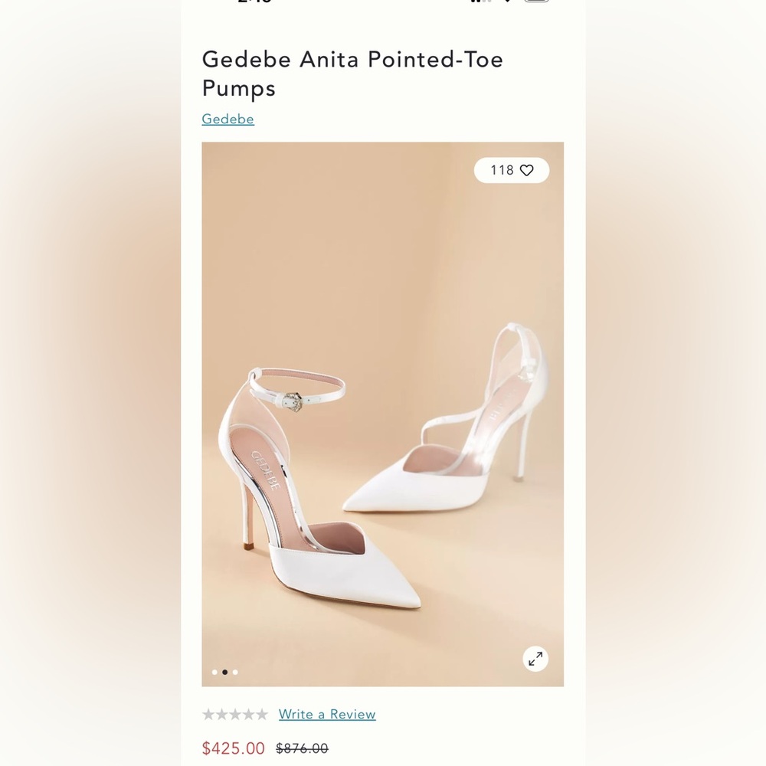The width and height of the screenshot is (766, 766).
Task: Select the third carousel dot below the image
Action: 235,672
